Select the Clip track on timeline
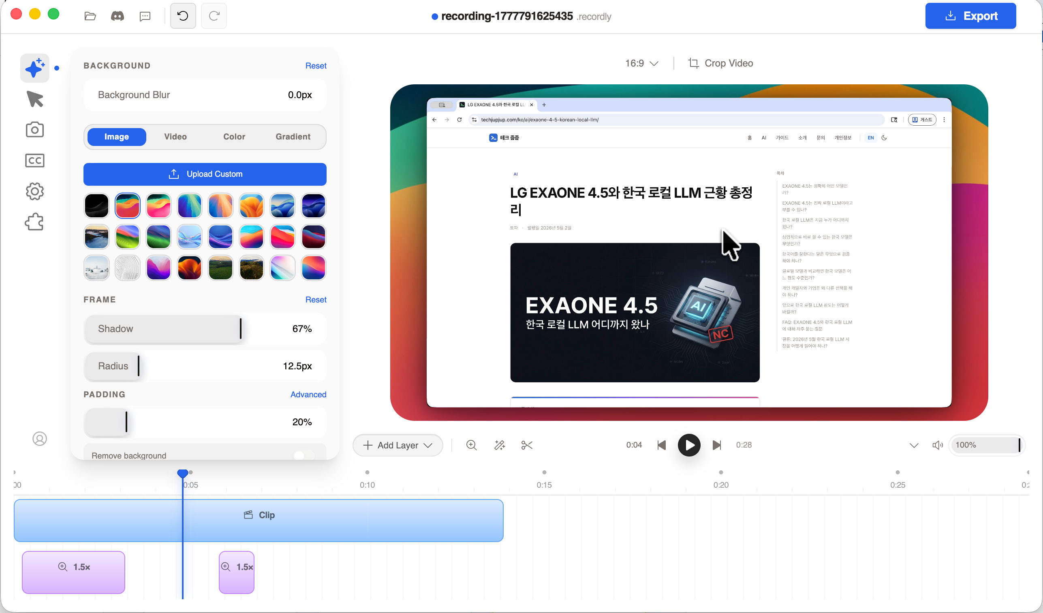1043x613 pixels. pyautogui.click(x=259, y=521)
